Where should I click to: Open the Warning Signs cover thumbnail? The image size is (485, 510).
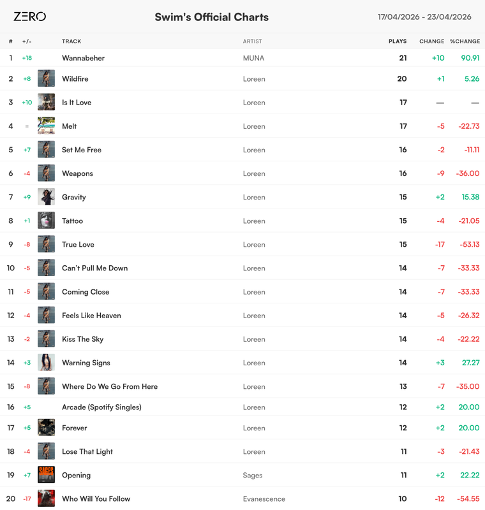(x=46, y=362)
